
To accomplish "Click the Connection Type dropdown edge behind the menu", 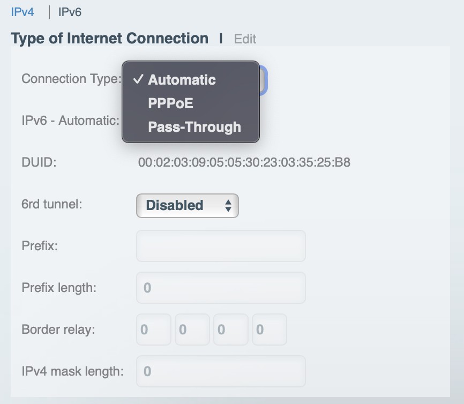I will tap(264, 80).
